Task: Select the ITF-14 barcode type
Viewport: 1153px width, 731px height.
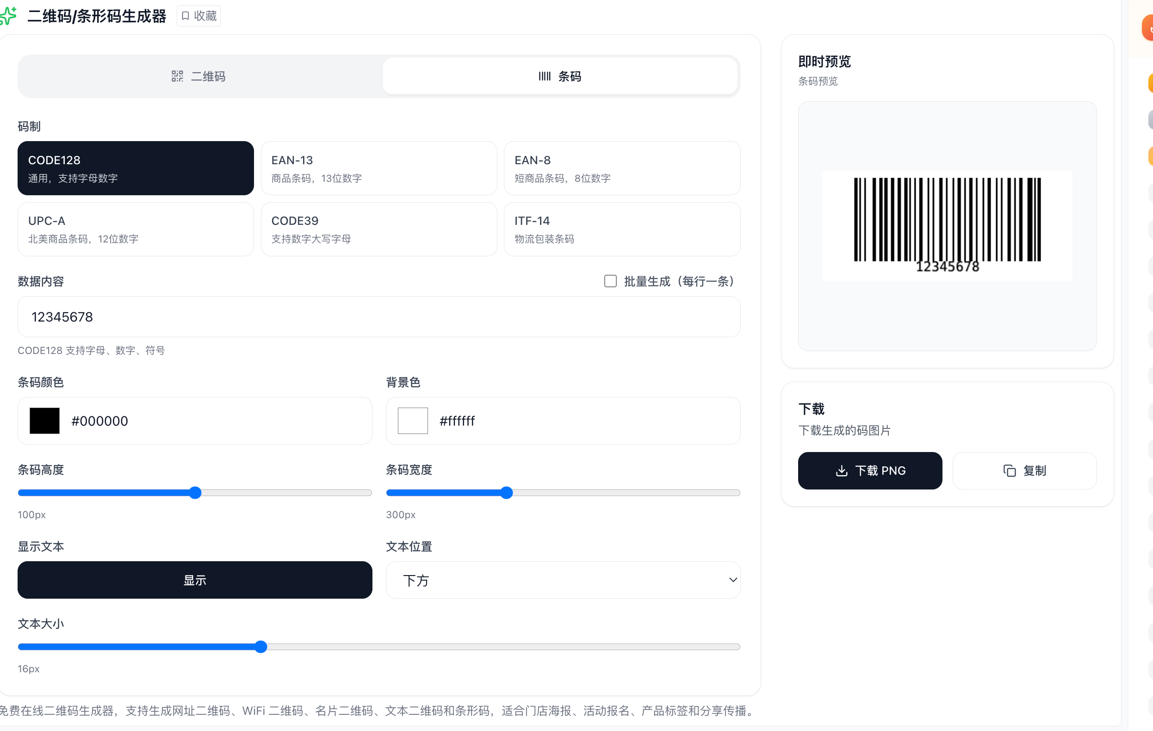Action: pyautogui.click(x=622, y=229)
